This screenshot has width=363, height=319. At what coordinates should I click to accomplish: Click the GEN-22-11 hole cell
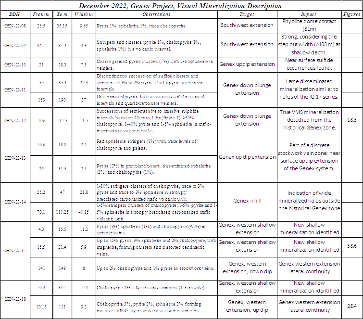pos(15,89)
